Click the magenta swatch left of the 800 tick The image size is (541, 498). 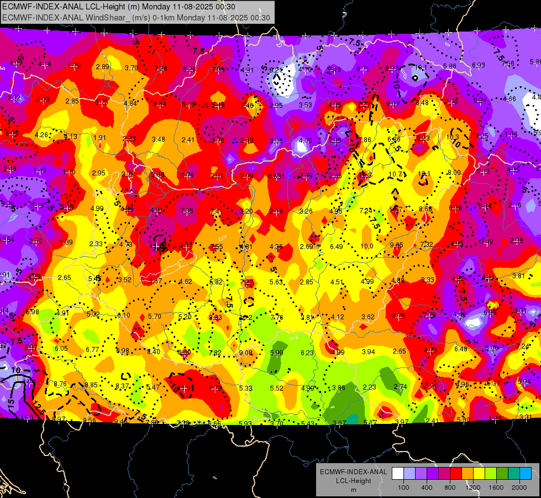click(x=444, y=474)
